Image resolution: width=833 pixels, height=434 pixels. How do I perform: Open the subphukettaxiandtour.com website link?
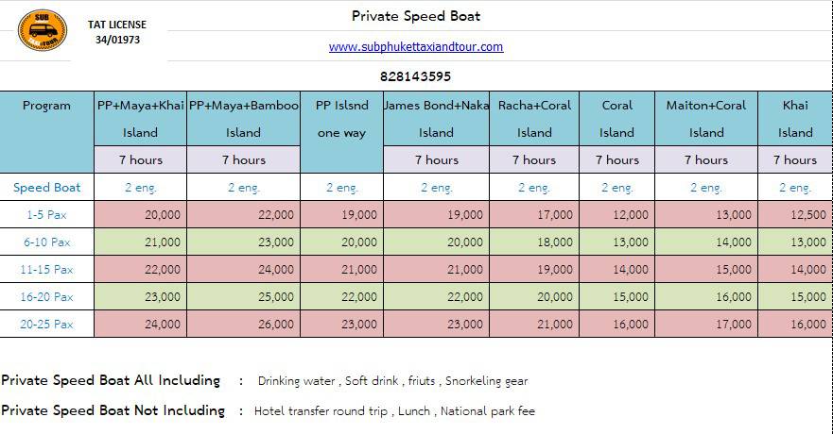416,46
